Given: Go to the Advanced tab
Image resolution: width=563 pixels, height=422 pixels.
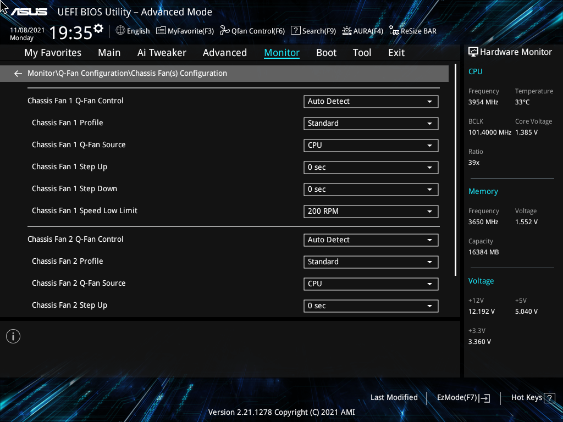Looking at the screenshot, I should pos(225,53).
